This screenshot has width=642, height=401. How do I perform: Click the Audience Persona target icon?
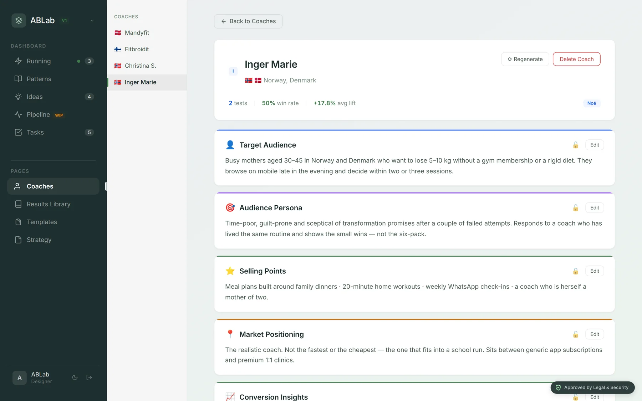click(230, 207)
